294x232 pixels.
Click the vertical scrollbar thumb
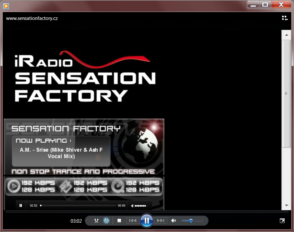coord(286,94)
